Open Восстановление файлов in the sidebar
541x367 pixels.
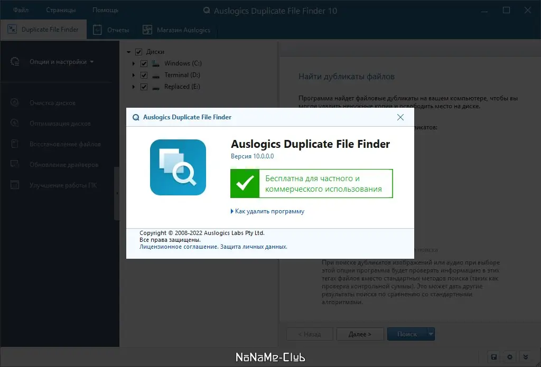[x=65, y=144]
